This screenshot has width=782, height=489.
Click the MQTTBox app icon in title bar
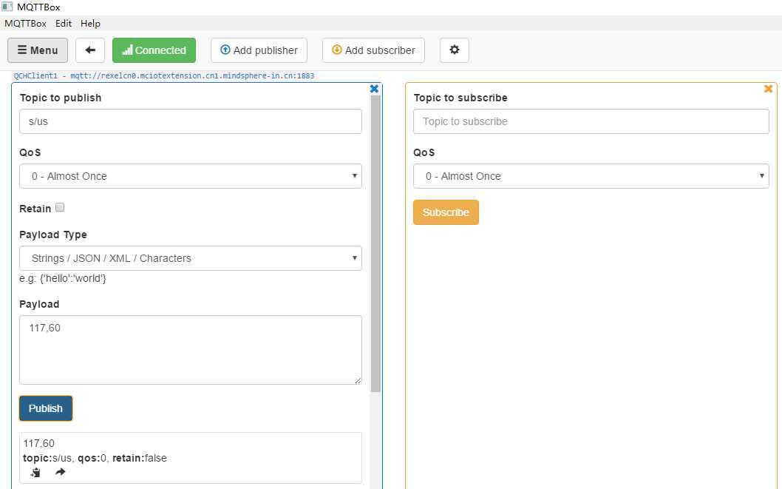point(7,7)
